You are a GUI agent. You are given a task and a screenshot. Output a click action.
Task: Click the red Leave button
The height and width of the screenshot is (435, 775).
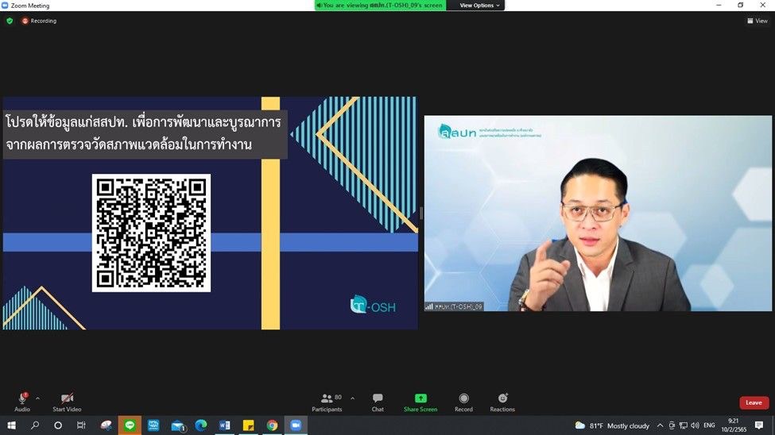tap(754, 402)
